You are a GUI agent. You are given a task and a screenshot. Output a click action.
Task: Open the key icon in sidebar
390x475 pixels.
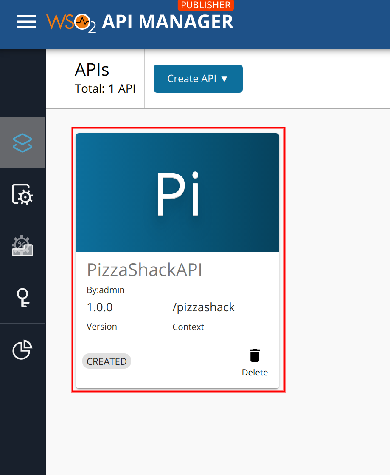(23, 298)
